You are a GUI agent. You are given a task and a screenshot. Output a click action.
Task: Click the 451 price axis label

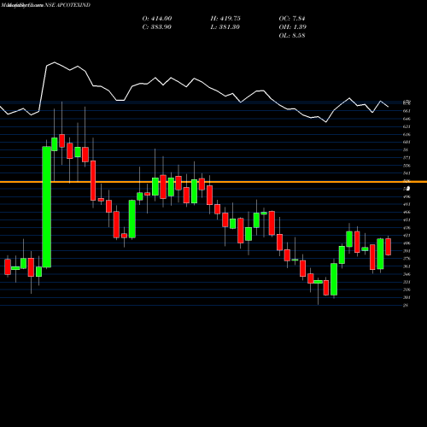point(407,219)
